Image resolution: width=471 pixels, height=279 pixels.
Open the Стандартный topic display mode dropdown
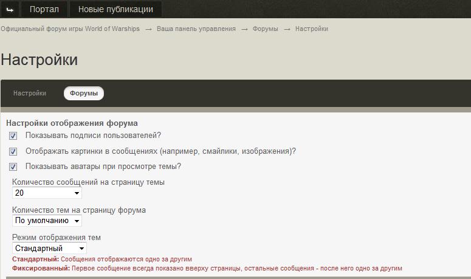[49, 248]
